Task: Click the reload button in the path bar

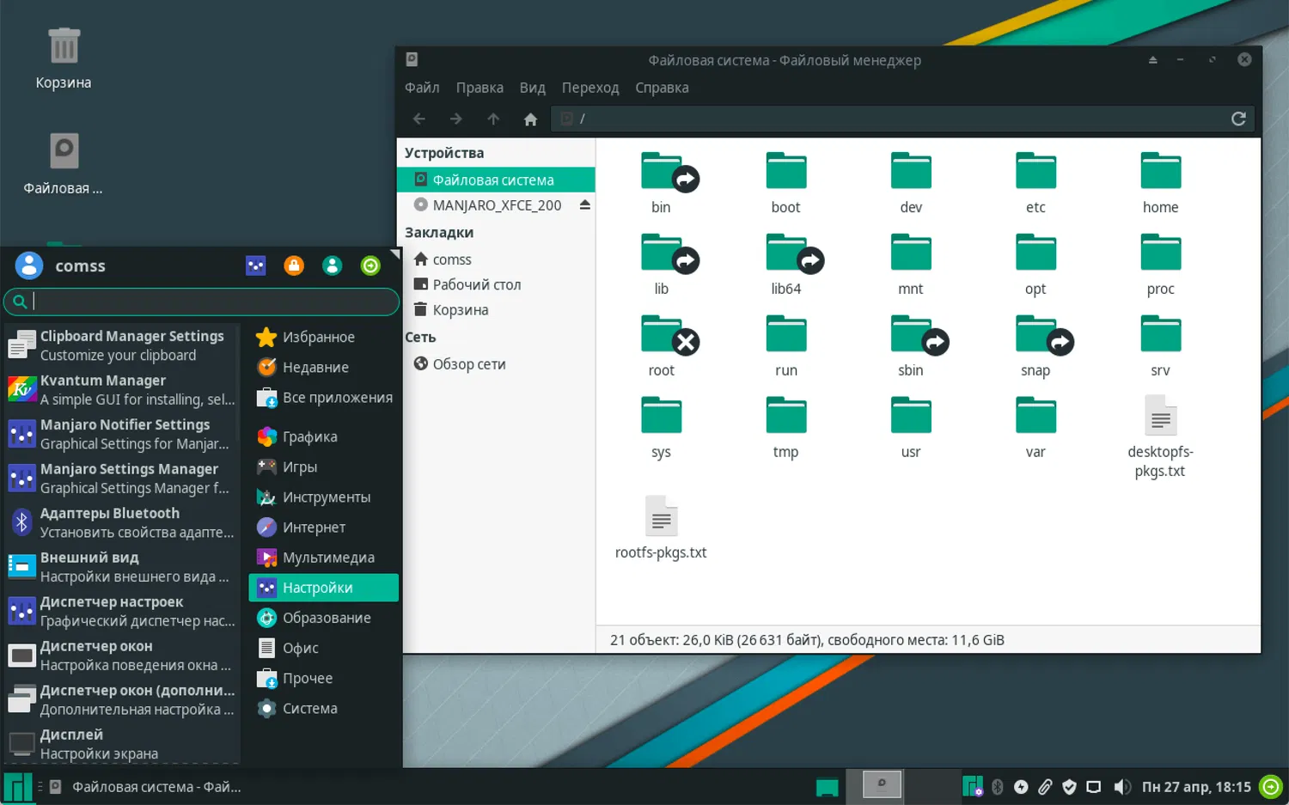Action: point(1237,119)
